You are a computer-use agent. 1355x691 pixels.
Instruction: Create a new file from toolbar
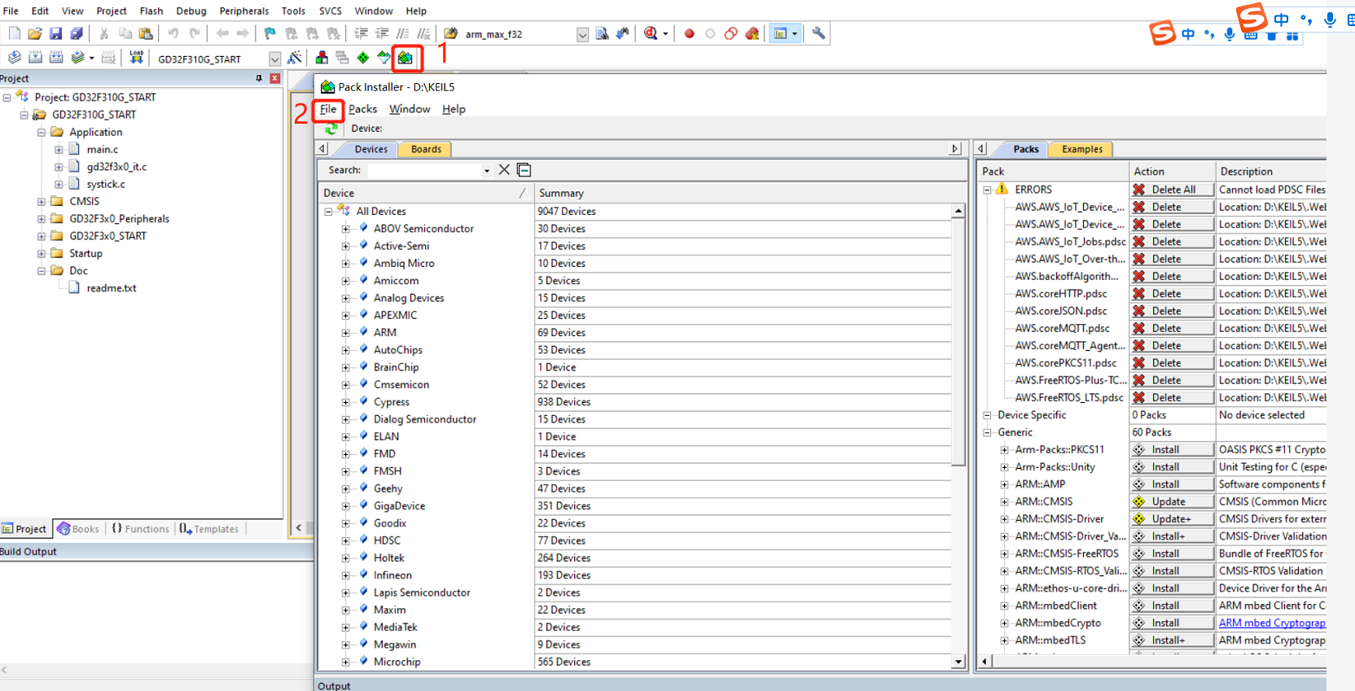coord(14,33)
